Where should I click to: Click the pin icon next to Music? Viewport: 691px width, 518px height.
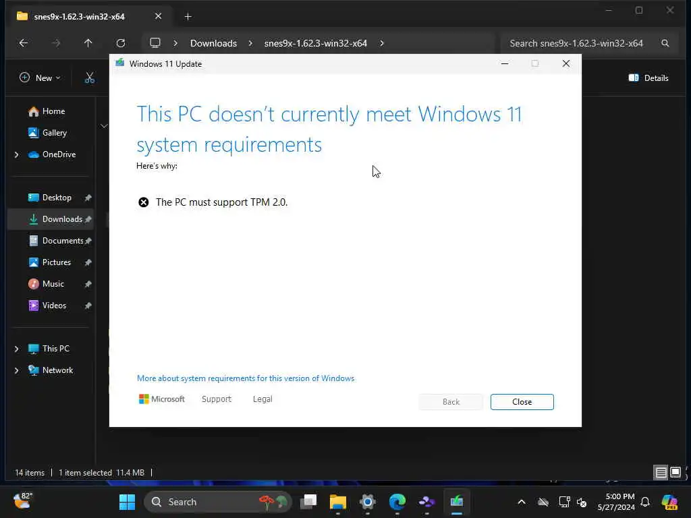coord(88,284)
